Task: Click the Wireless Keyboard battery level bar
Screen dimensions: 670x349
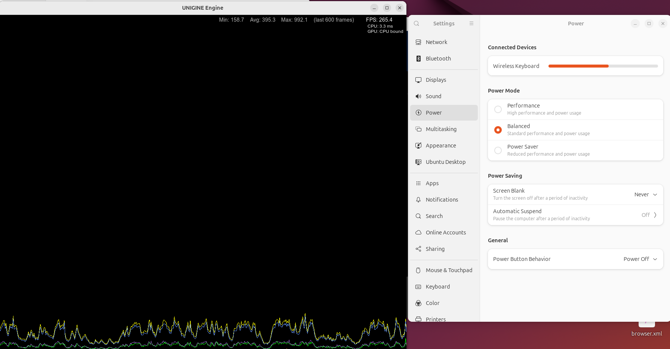Action: tap(603, 66)
